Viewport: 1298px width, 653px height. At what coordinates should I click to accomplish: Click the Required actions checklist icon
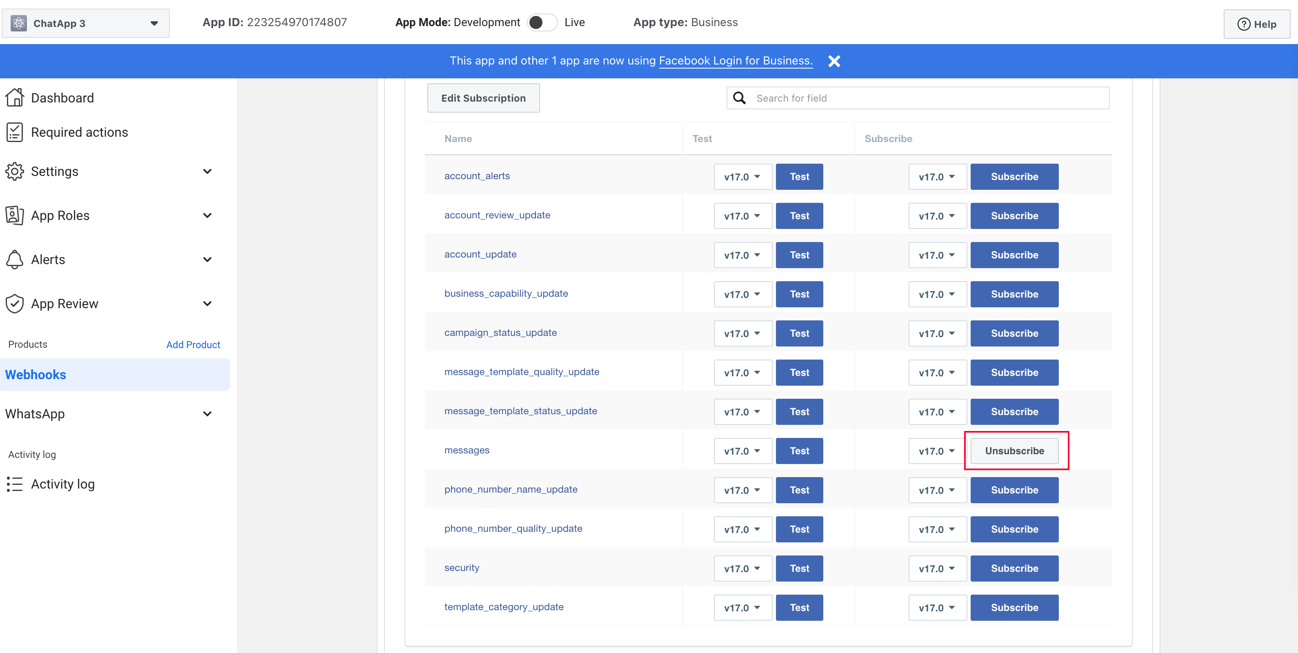pos(15,132)
